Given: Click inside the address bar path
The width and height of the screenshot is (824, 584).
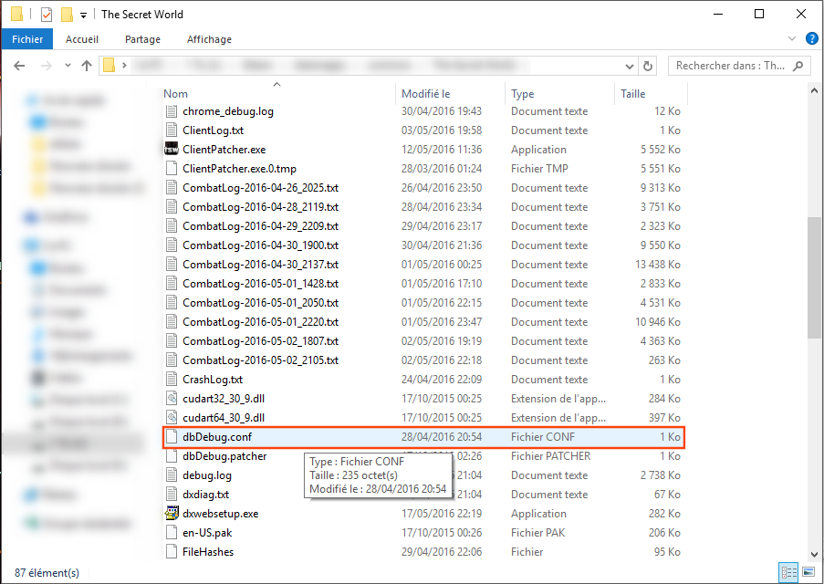Looking at the screenshot, I should click(368, 66).
